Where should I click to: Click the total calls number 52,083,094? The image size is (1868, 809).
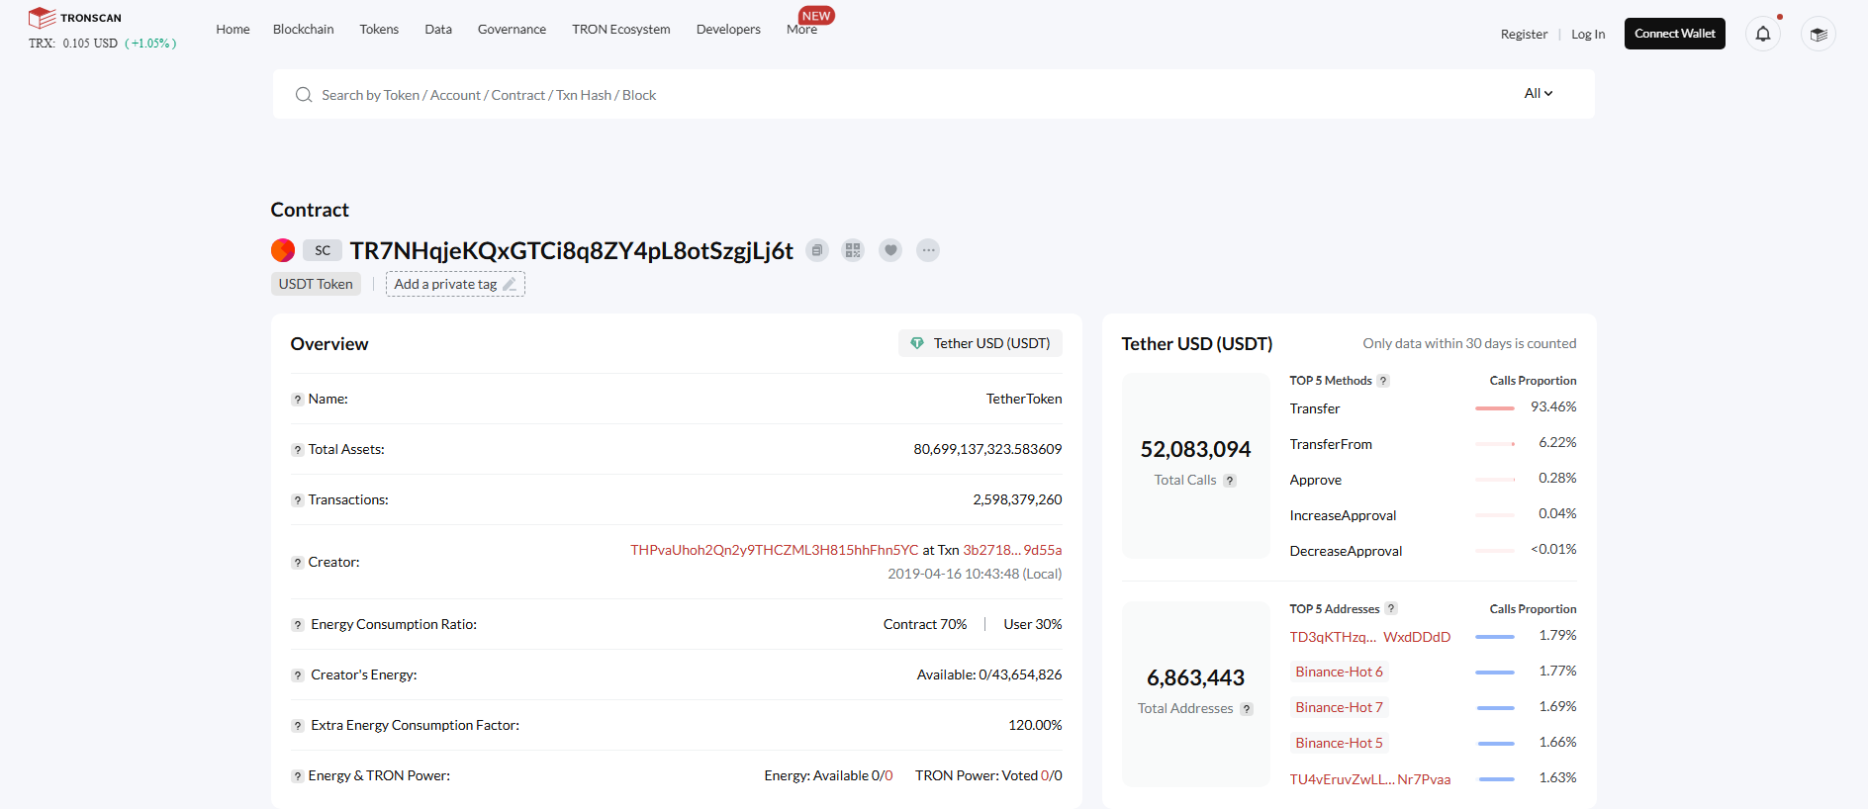[1195, 450]
